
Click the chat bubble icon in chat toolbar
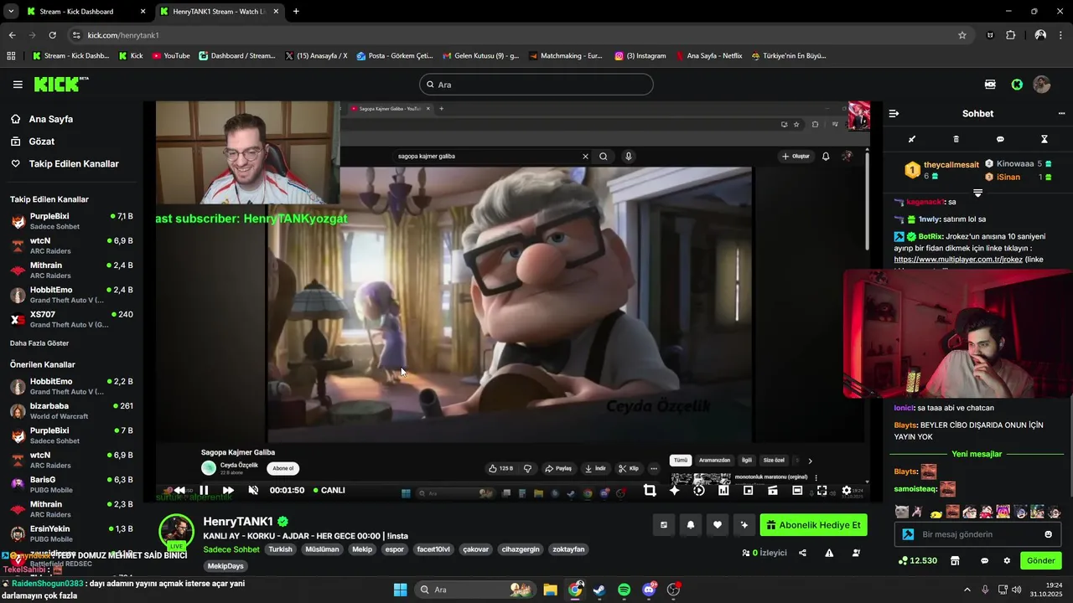click(x=1000, y=139)
